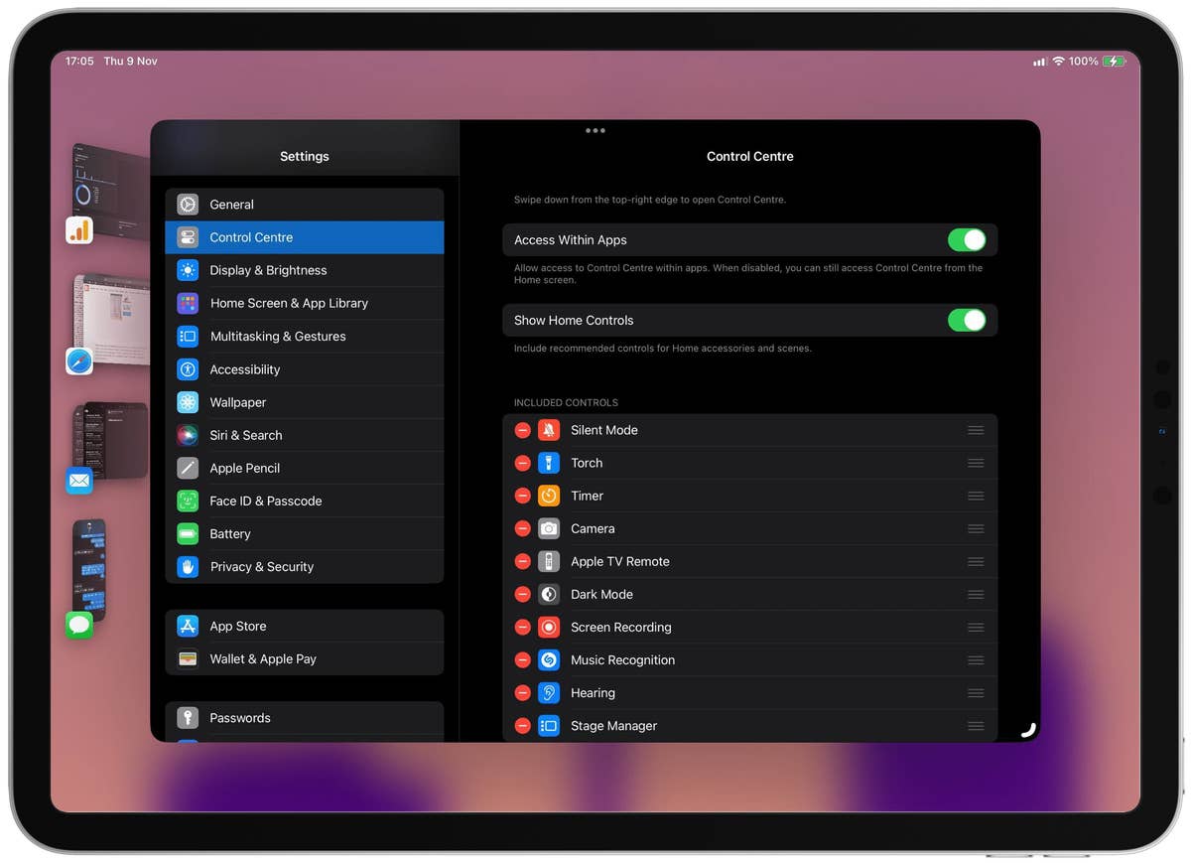Tap the Torch flashlight icon
Viewport: 1191px width, 863px height.
[x=549, y=462]
